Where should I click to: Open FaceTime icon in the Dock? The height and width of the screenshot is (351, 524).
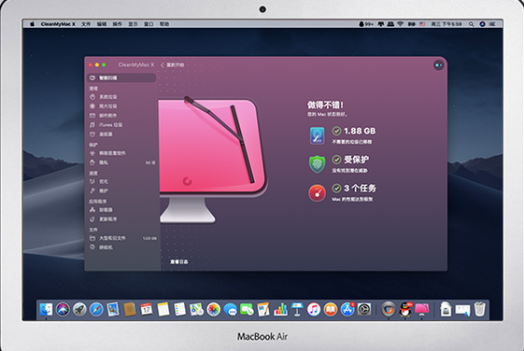point(247,310)
